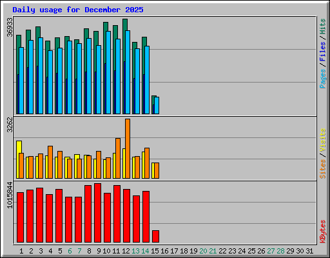Image resolution: width=330 pixels, height=258 pixels.
Task: Click day 25 on the date axis
Action: point(251,251)
